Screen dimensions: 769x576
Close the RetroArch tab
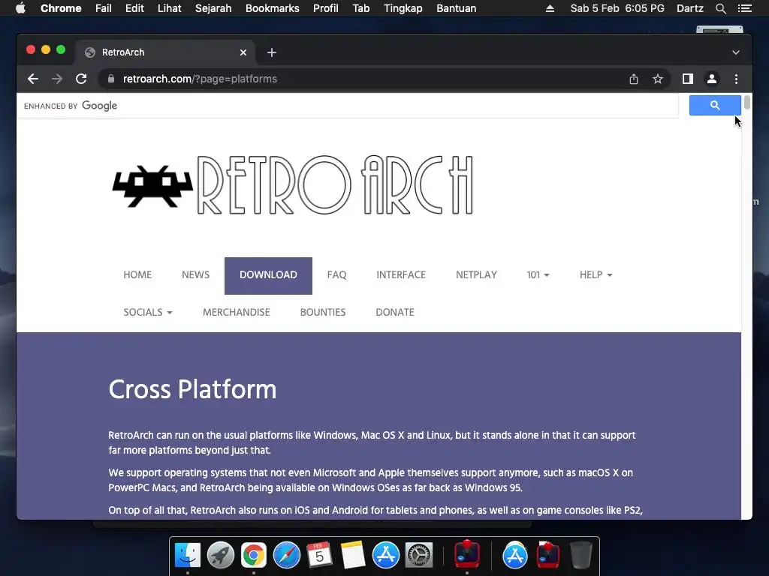point(243,52)
